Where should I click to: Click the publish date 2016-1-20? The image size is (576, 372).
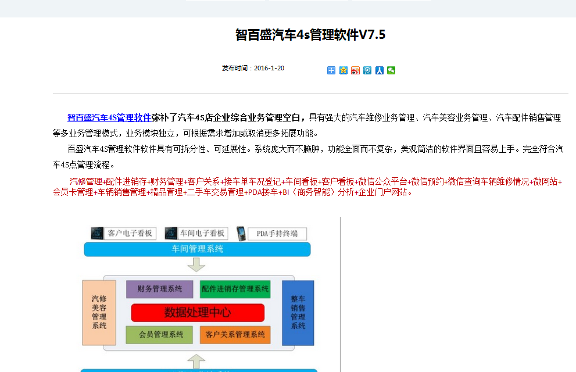[x=269, y=68]
